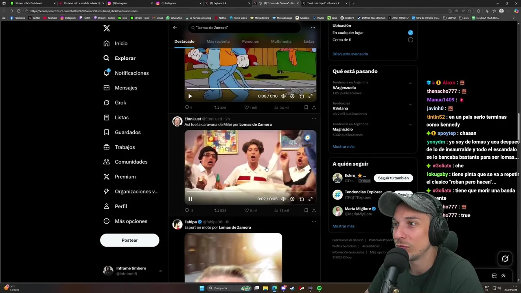Expand Más opciones menu
Image resolution: width=521 pixels, height=293 pixels.
(125, 221)
